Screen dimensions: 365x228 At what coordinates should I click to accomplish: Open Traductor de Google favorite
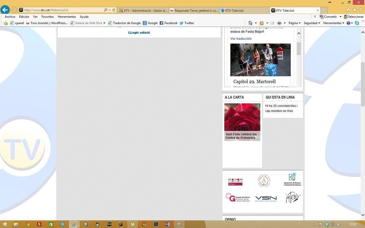(x=124, y=23)
